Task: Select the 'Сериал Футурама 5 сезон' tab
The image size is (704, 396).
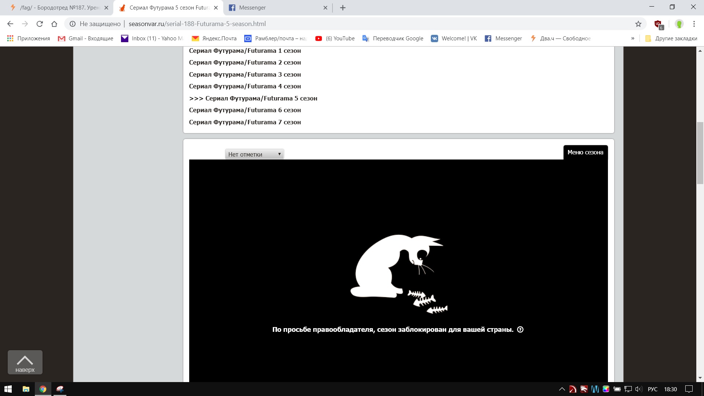Action: click(x=169, y=8)
